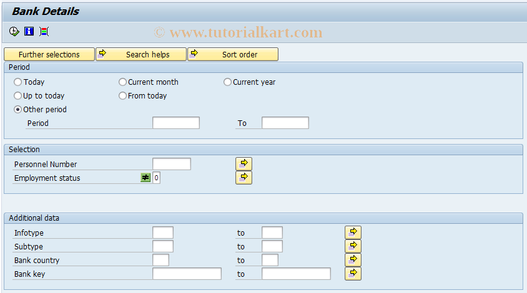Click the Additional data group header
This screenshot has height=293, width=527.
(263, 218)
